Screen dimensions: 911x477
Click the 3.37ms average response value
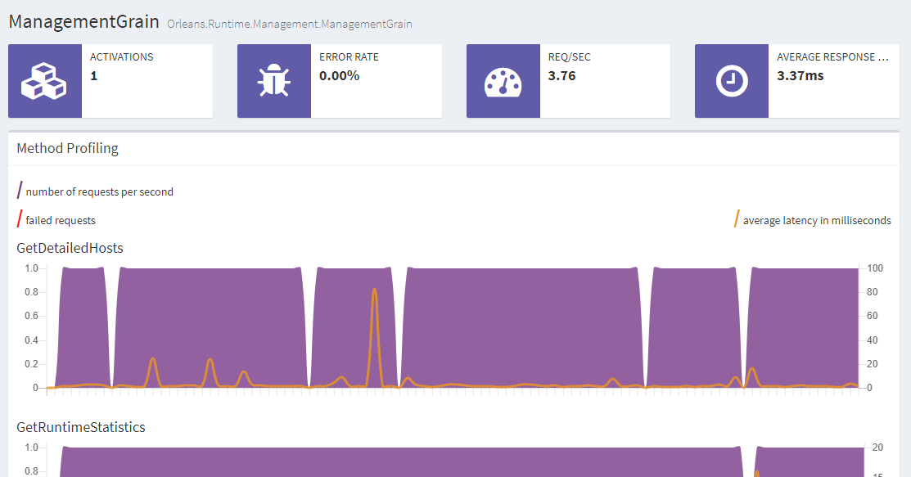(x=800, y=75)
